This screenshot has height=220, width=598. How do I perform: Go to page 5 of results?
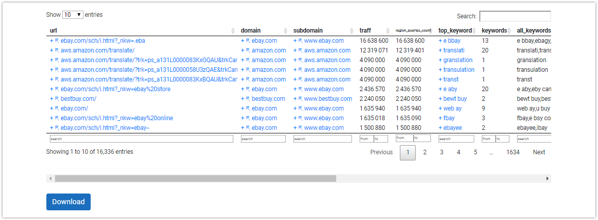(x=476, y=152)
